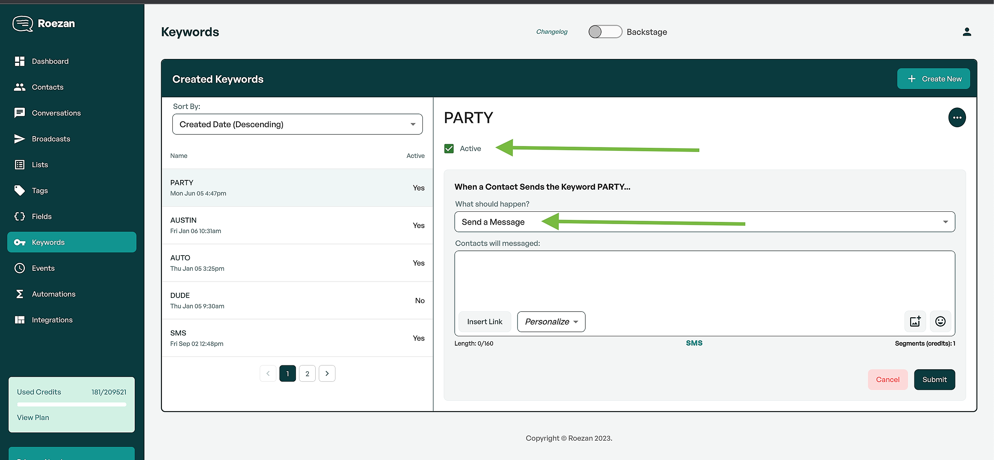Click the Roezan logo icon
This screenshot has height=460, width=994.
pyautogui.click(x=23, y=24)
